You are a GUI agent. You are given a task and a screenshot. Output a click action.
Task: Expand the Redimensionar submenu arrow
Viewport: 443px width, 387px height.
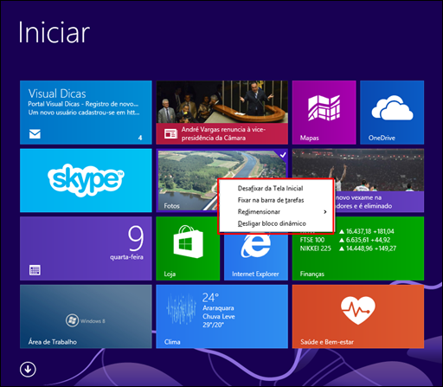[x=325, y=212]
